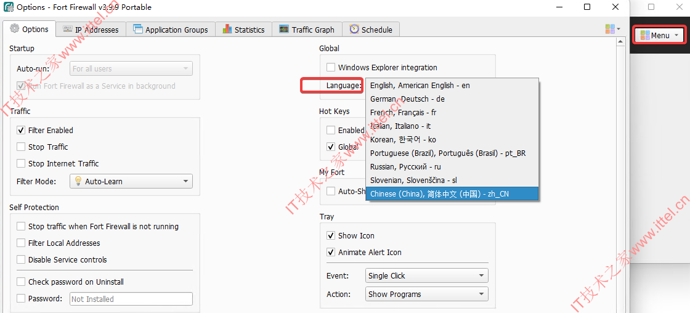
Task: Toggle the Global hot keys checkbox
Action: point(330,147)
